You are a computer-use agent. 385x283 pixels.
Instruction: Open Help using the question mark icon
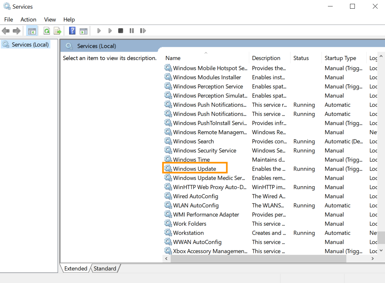click(72, 30)
